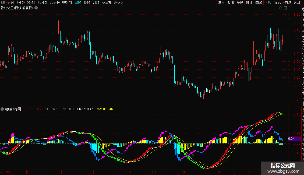
Task: Expand the 股朋指标网 indicator dropdown arrow
Action: coord(2,109)
